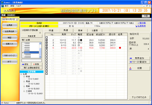Click the blue arrow on 馬券追加 button

[131, 58]
